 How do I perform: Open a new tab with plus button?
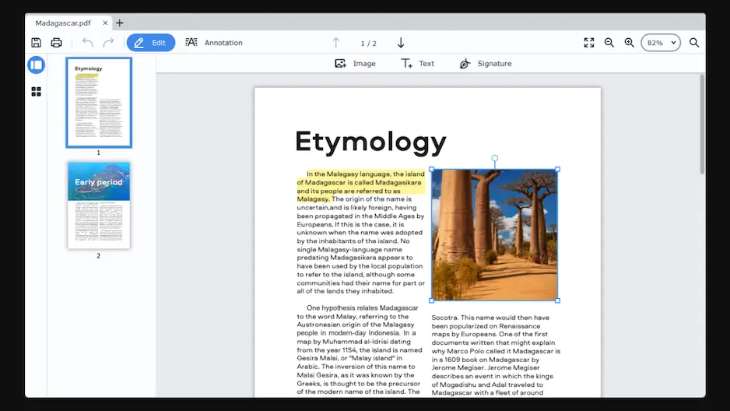point(120,23)
